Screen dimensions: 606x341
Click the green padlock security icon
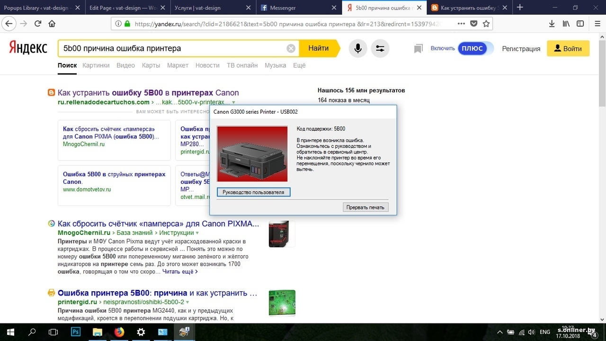[127, 24]
